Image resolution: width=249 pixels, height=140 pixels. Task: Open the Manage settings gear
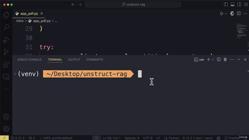tap(6, 129)
